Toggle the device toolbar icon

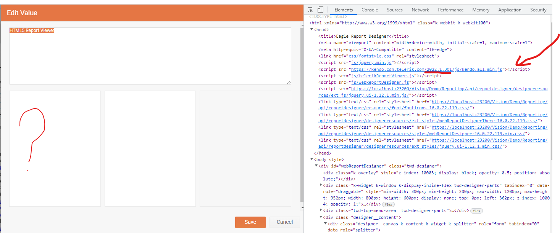[x=320, y=10]
